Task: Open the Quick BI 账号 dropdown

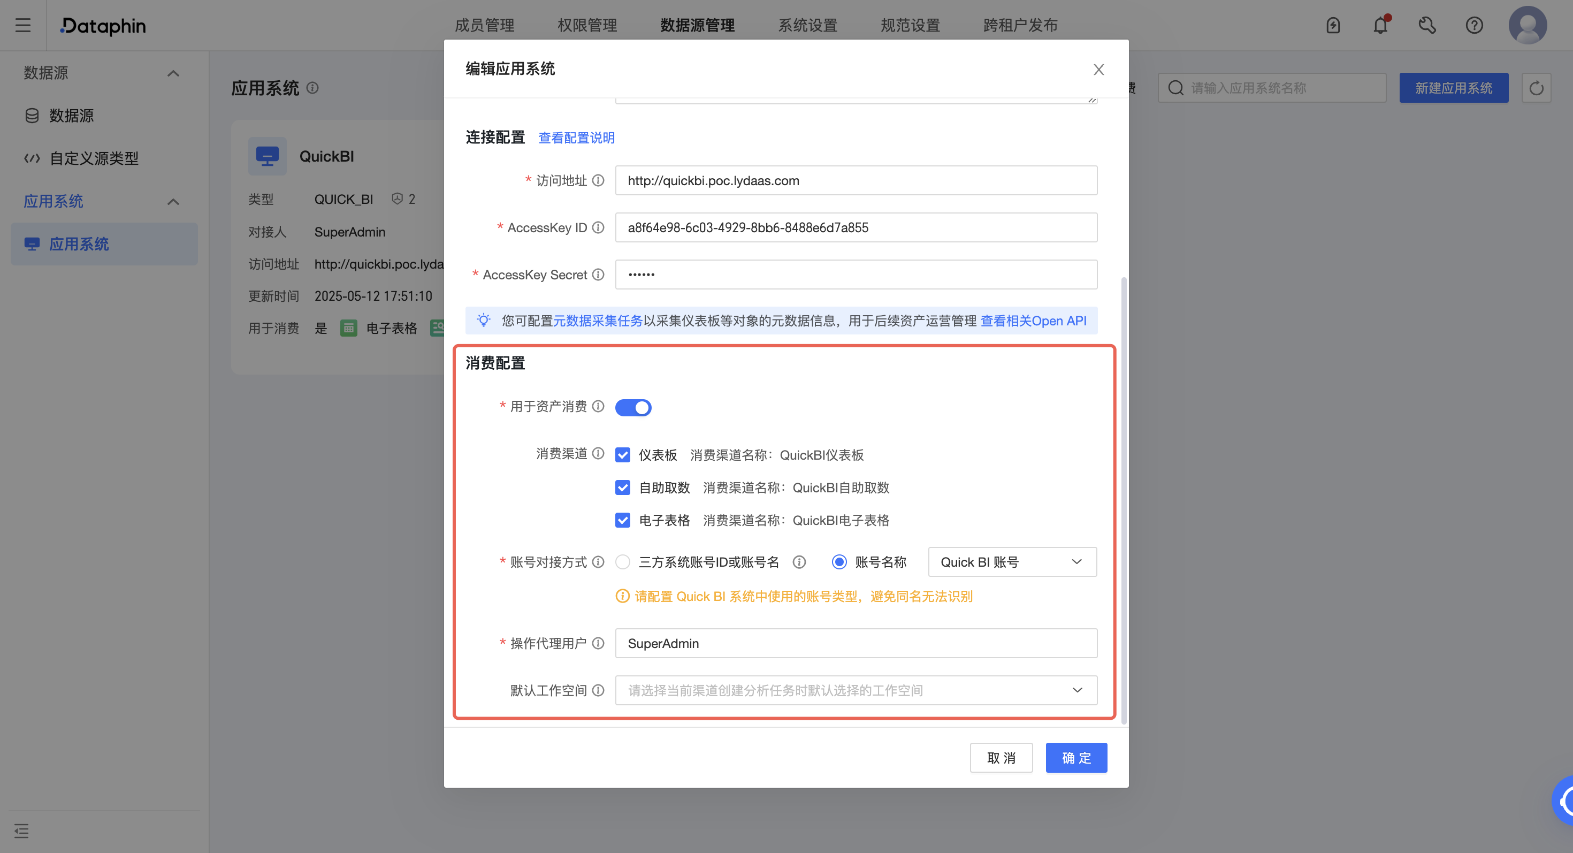Action: (x=1012, y=562)
